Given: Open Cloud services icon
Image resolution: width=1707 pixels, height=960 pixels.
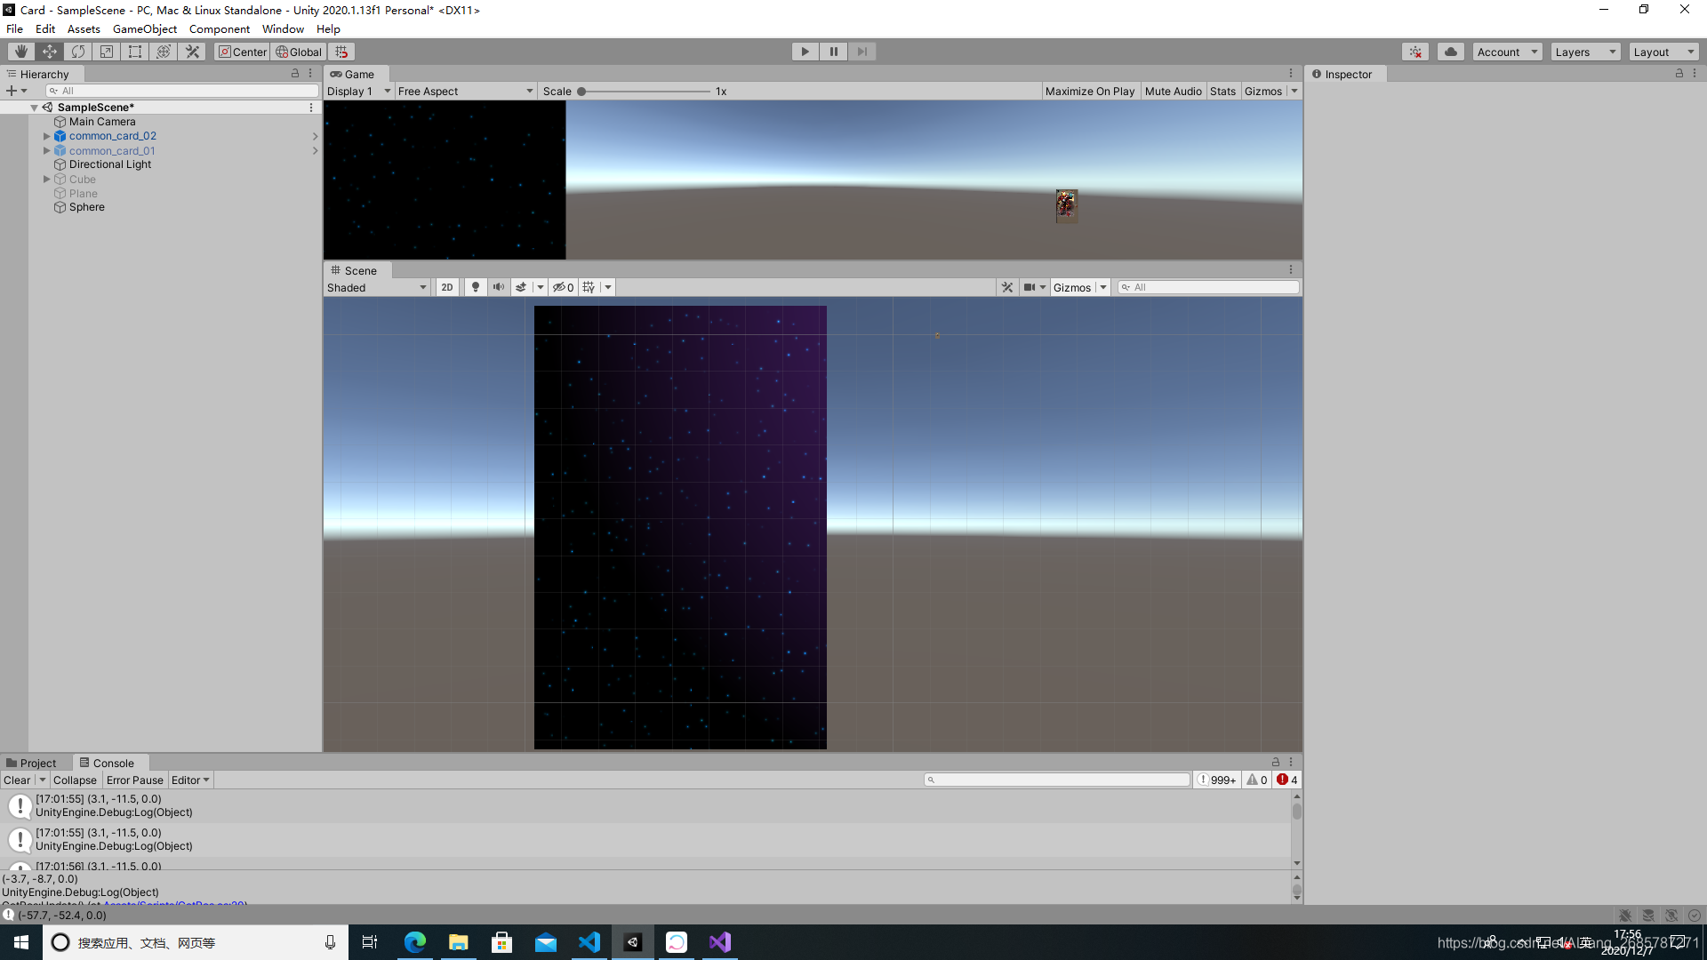Looking at the screenshot, I should tap(1450, 52).
